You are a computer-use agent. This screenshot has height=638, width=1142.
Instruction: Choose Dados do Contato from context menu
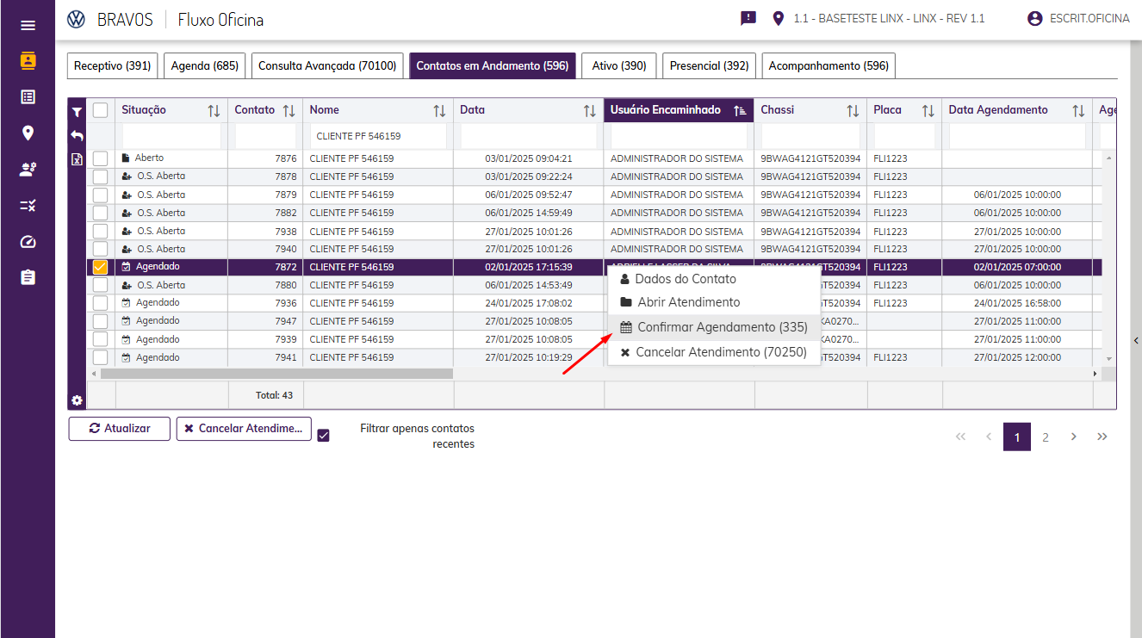[x=714, y=279]
